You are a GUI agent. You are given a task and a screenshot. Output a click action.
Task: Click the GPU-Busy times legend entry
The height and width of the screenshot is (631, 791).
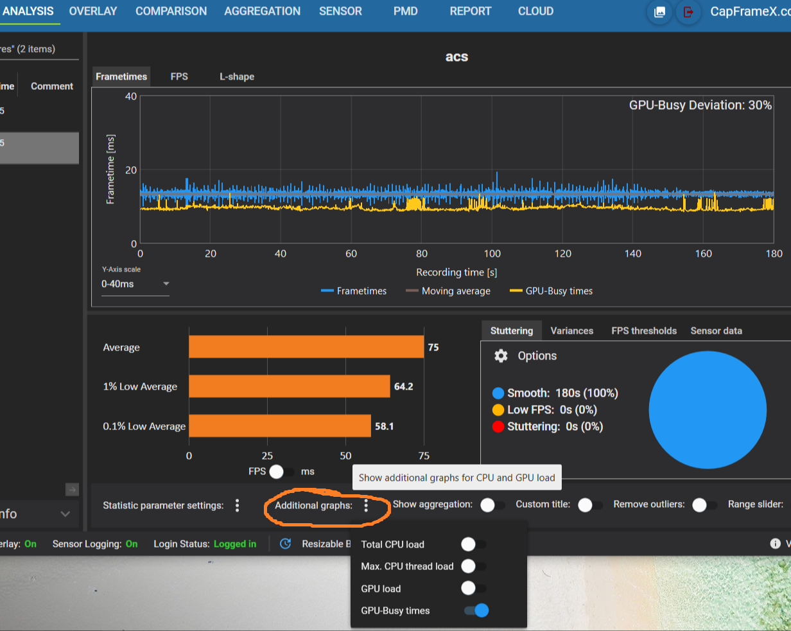point(551,291)
